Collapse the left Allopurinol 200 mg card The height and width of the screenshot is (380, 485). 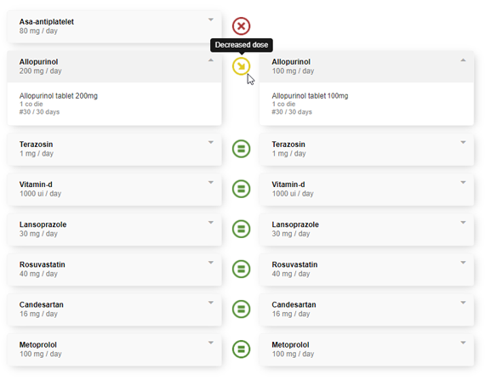click(211, 60)
